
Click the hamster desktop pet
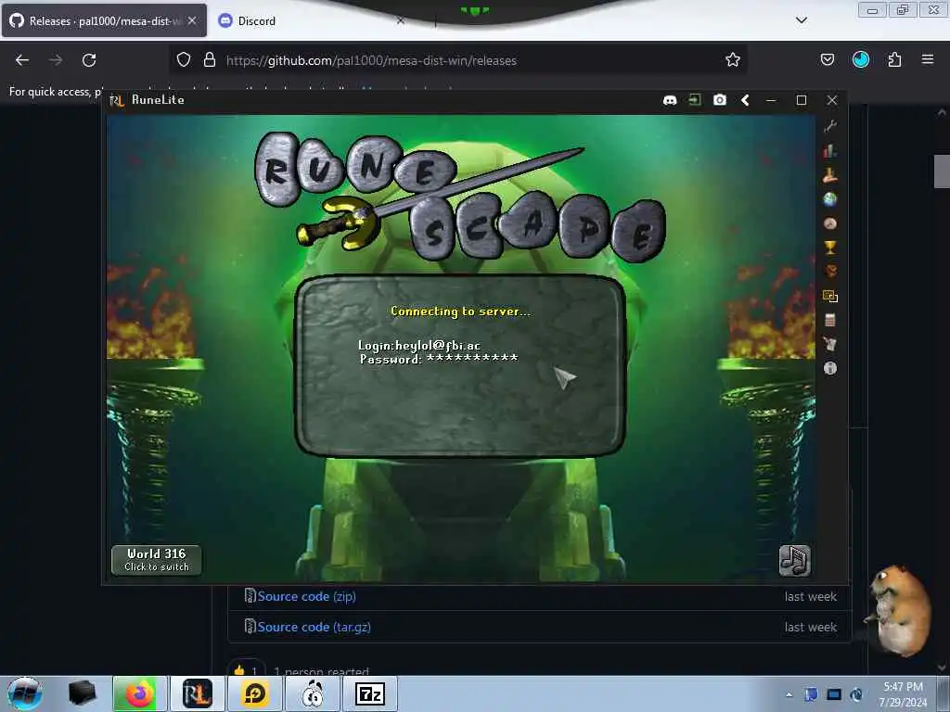click(900, 610)
